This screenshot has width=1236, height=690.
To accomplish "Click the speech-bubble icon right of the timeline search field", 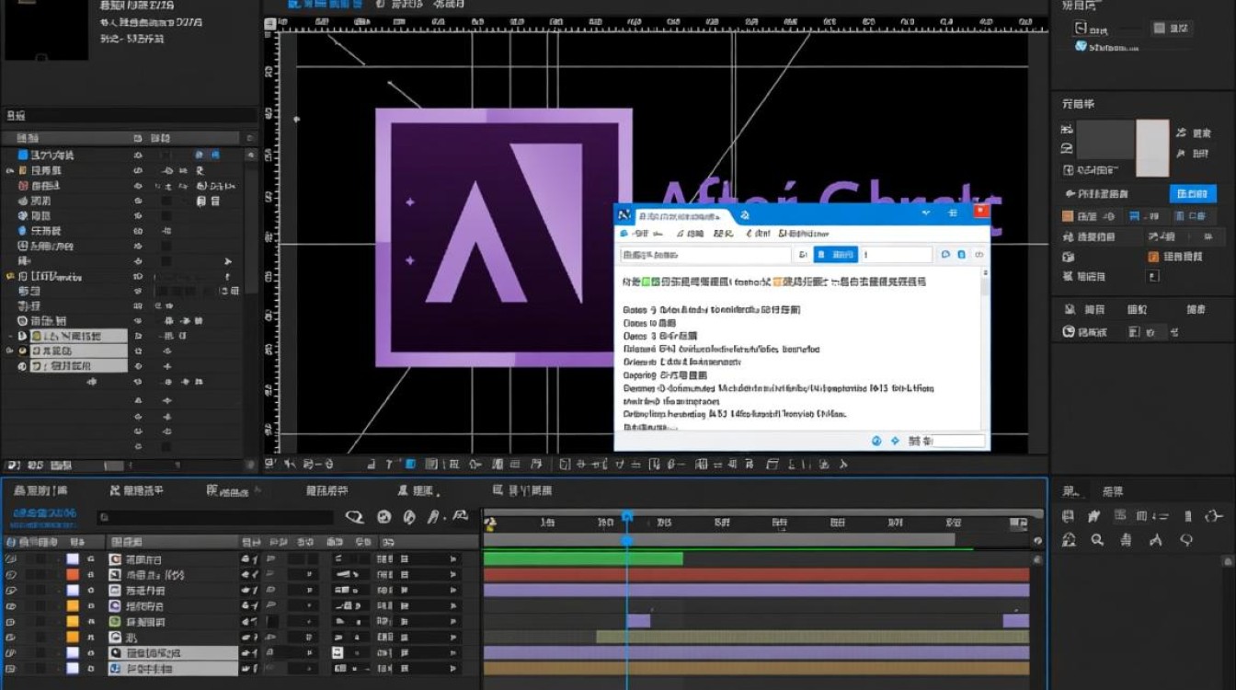I will 355,517.
